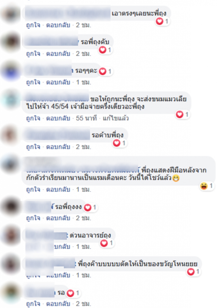Reply to the comment ending 'วันนี้ได้โชว์แล้ว'
The image size is (217, 308).
coord(58,189)
